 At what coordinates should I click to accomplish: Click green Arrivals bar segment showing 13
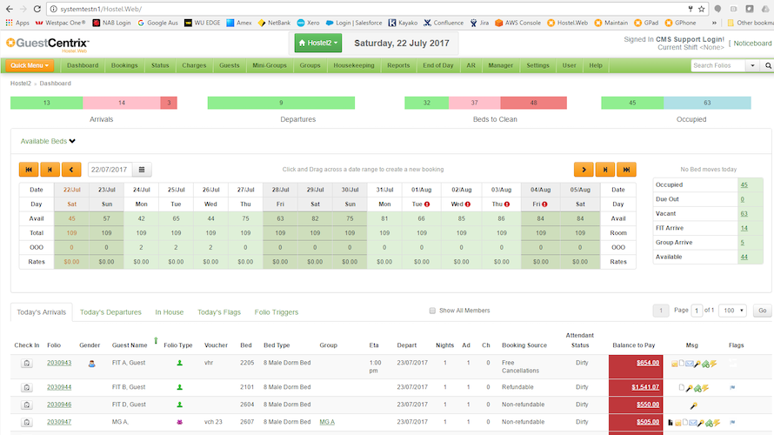pos(46,103)
